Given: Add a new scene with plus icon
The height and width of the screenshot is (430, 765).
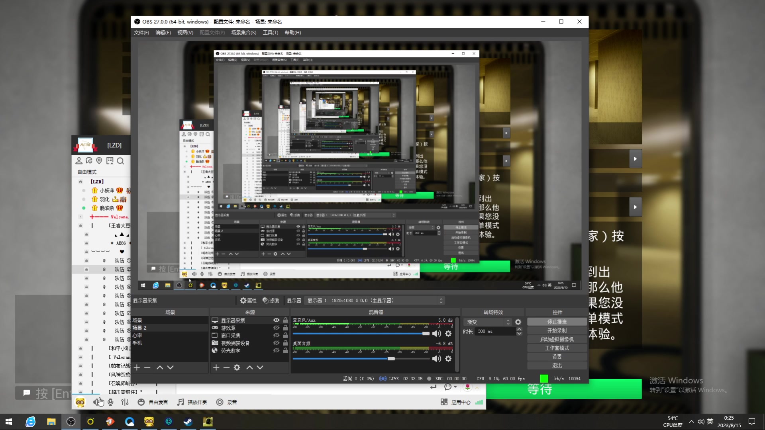Looking at the screenshot, I should point(137,367).
